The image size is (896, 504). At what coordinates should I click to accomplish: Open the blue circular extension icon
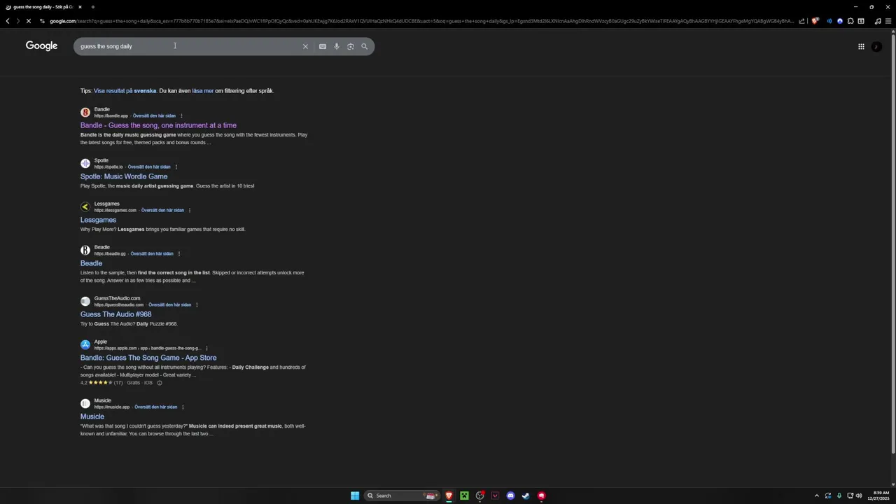pos(840,21)
